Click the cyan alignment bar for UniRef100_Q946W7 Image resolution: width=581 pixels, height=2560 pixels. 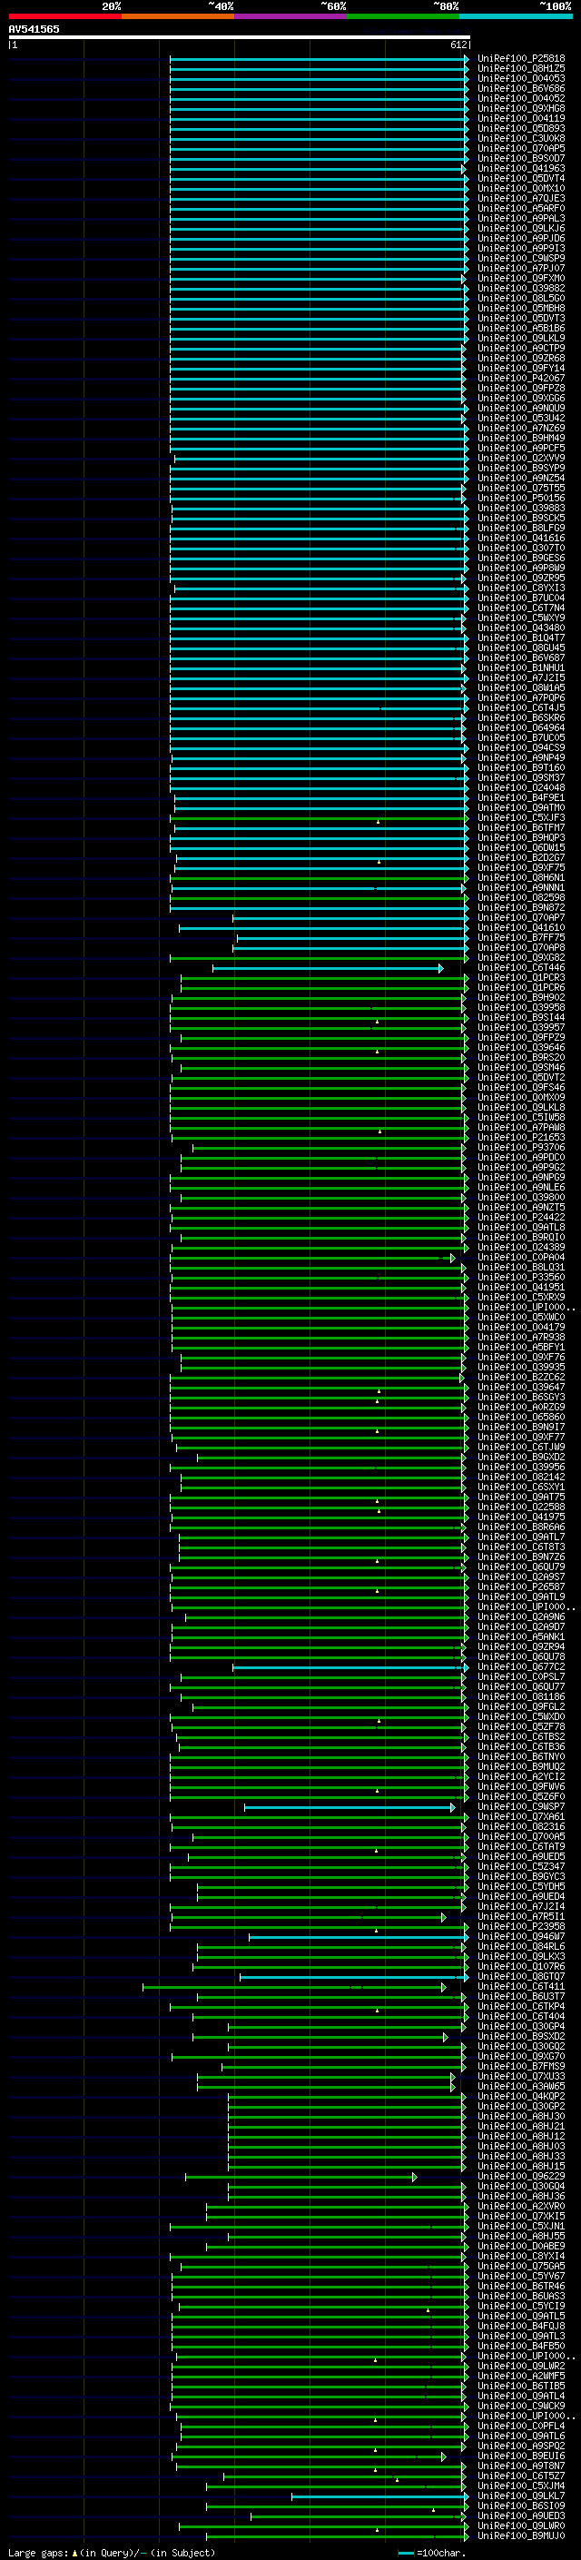point(359,1936)
